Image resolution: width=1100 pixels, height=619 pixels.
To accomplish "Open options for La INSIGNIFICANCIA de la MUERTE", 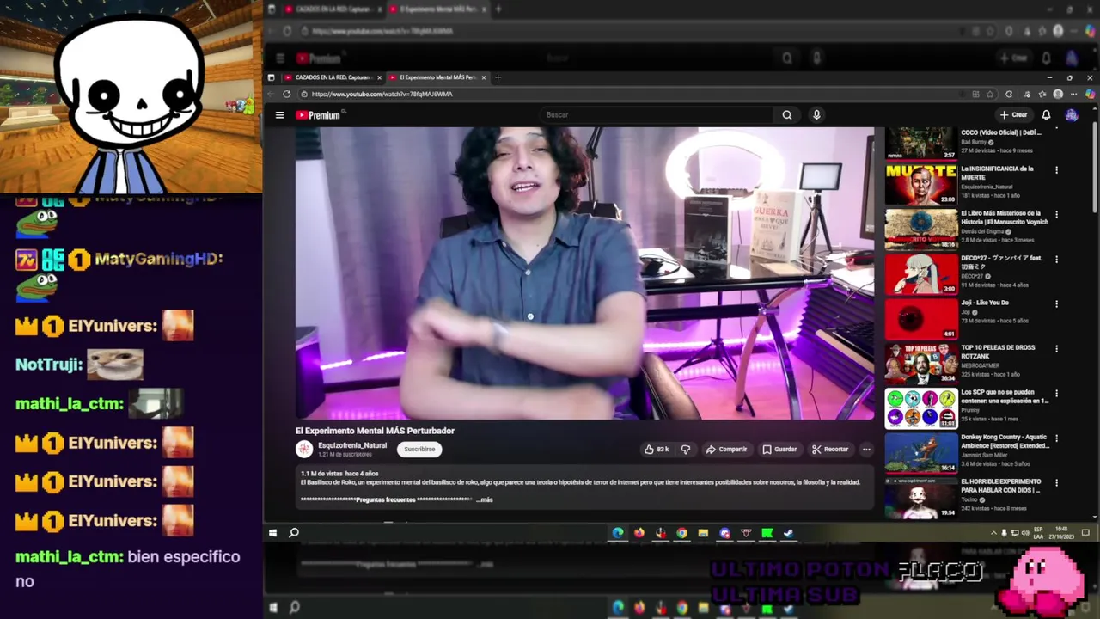I will pyautogui.click(x=1056, y=169).
